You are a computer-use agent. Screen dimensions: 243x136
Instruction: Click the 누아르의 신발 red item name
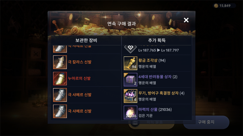coord(79,78)
